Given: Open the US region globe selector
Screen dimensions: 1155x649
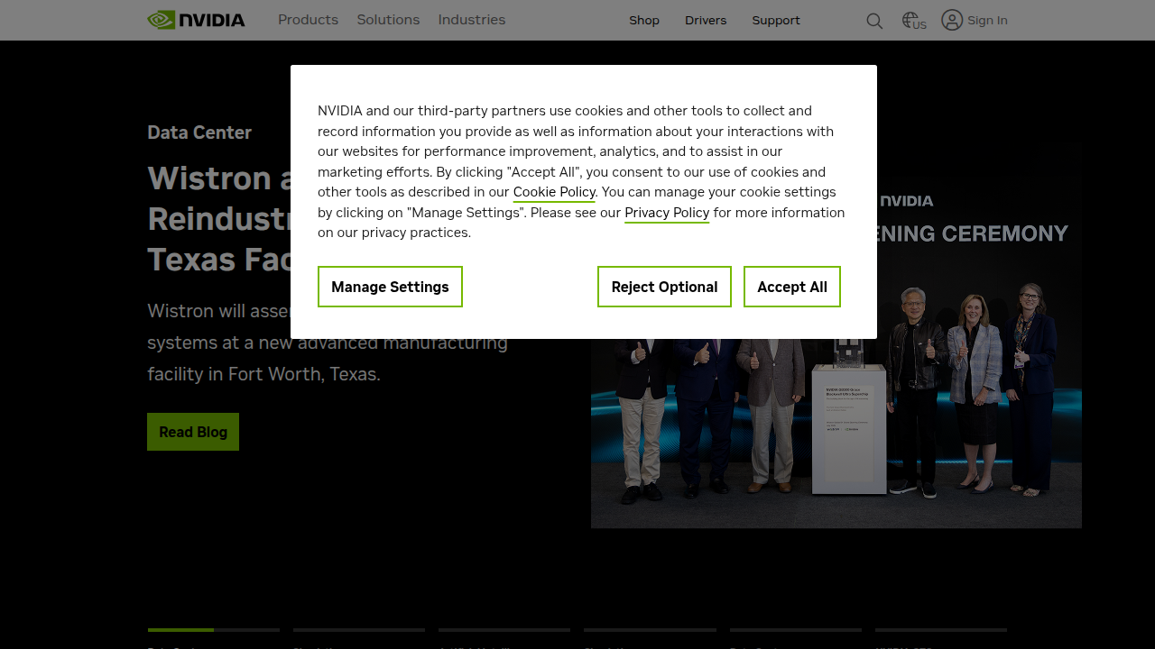Looking at the screenshot, I should 914,21.
